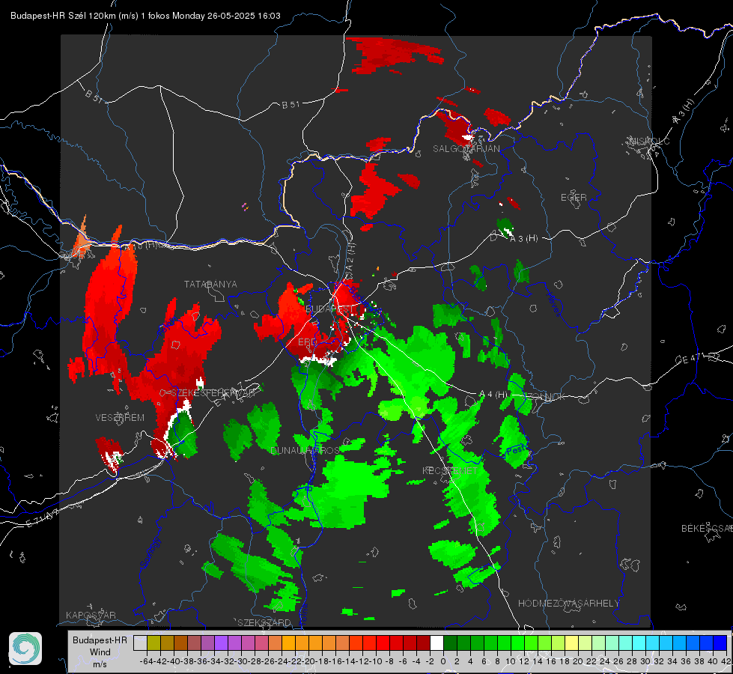This screenshot has height=674, width=733.
Task: Click the KECSKEMET city label
Action: [450, 470]
